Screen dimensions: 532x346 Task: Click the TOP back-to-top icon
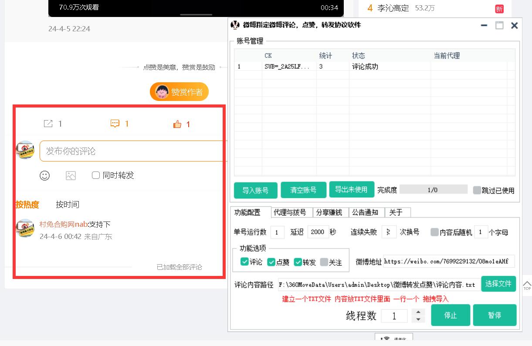pos(527,286)
